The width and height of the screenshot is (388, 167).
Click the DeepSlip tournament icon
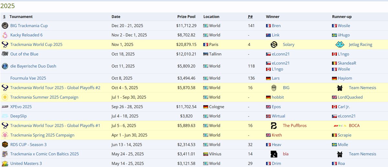(x=5, y=116)
